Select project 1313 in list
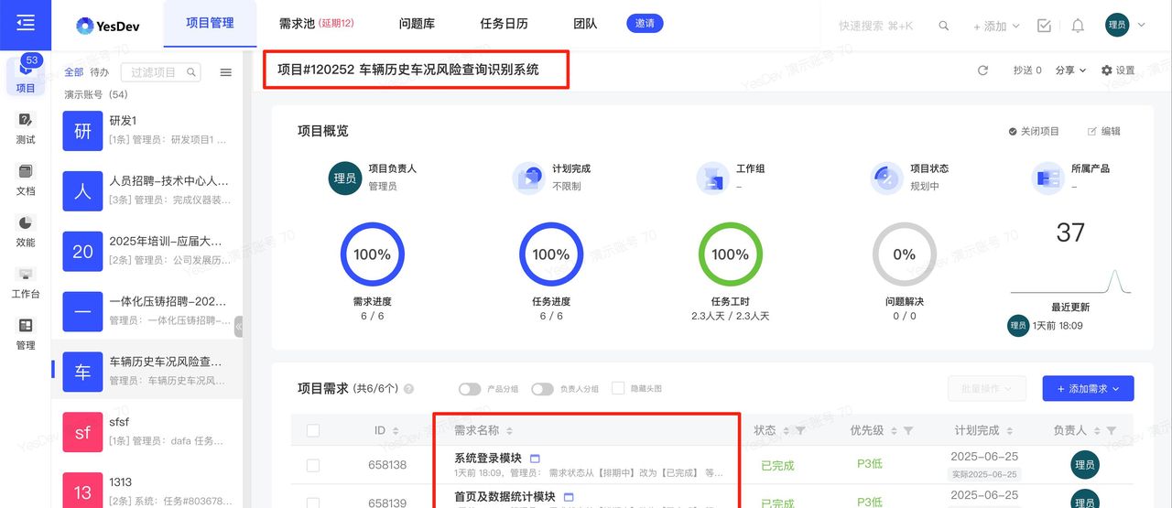Image resolution: width=1172 pixels, height=508 pixels. point(147,491)
